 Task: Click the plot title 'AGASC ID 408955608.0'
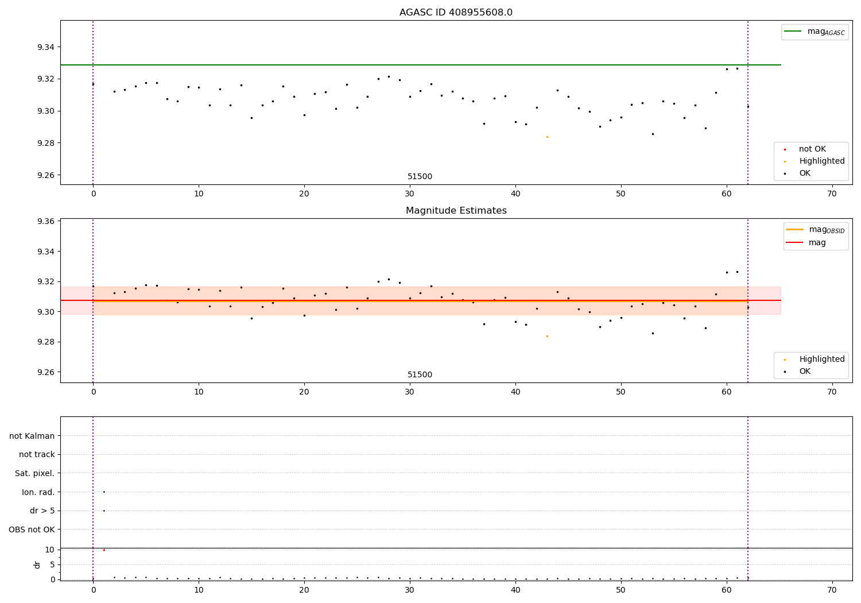click(x=456, y=13)
